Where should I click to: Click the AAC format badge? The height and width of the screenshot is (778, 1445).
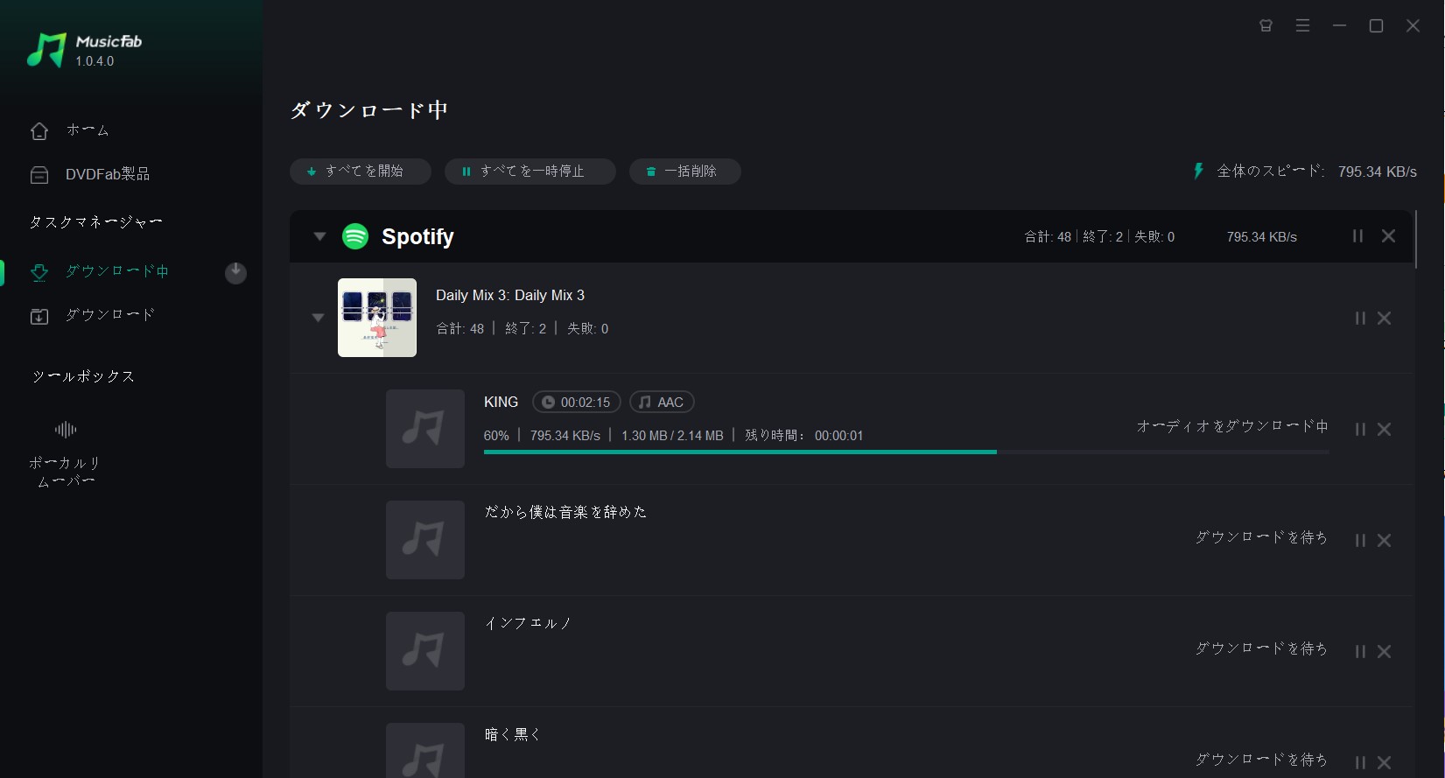(x=662, y=402)
